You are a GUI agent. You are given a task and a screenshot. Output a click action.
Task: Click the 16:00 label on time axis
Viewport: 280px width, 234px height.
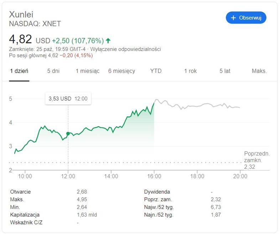click(x=154, y=176)
